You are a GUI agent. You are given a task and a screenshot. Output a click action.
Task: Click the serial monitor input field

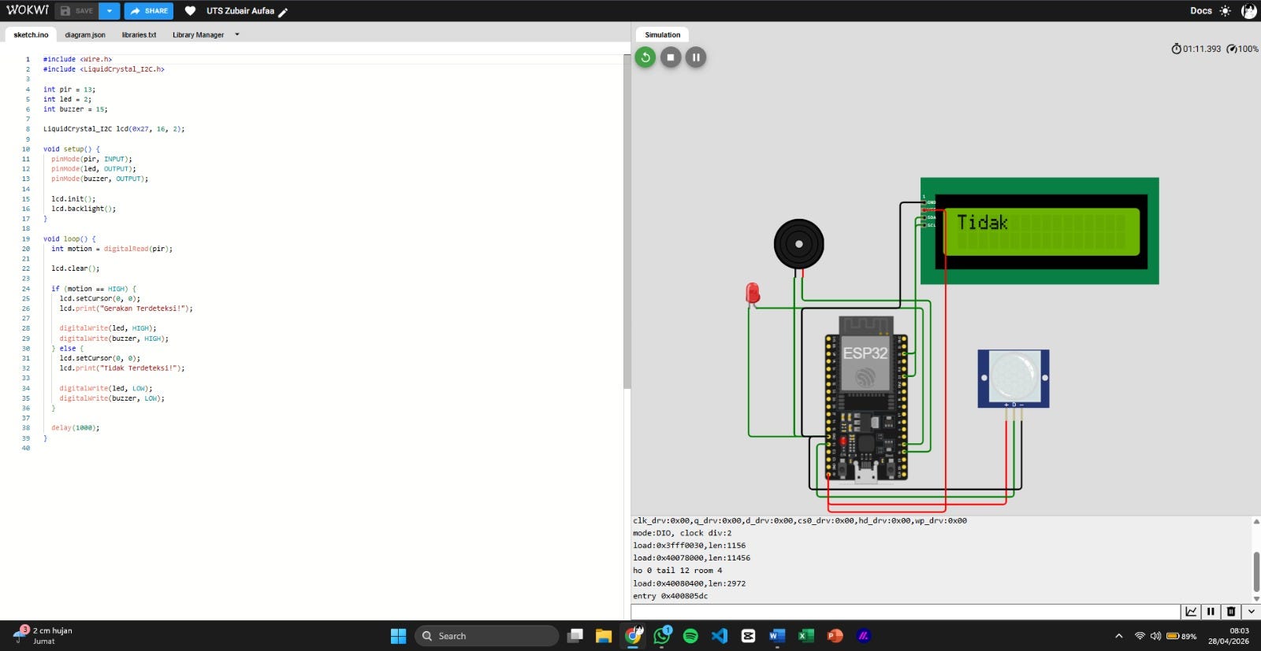(906, 612)
